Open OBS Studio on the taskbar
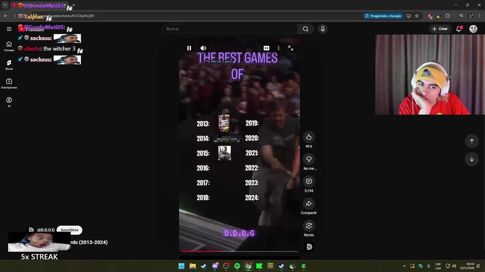 226,266
